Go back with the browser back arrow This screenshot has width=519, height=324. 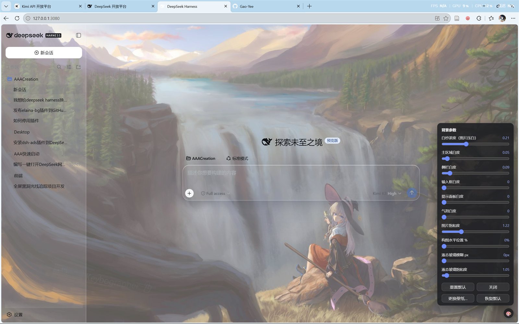pyautogui.click(x=6, y=18)
